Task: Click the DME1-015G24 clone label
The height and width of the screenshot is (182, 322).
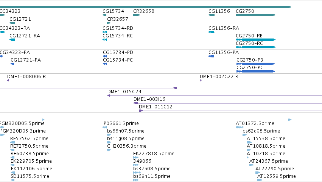Action: coord(124,92)
